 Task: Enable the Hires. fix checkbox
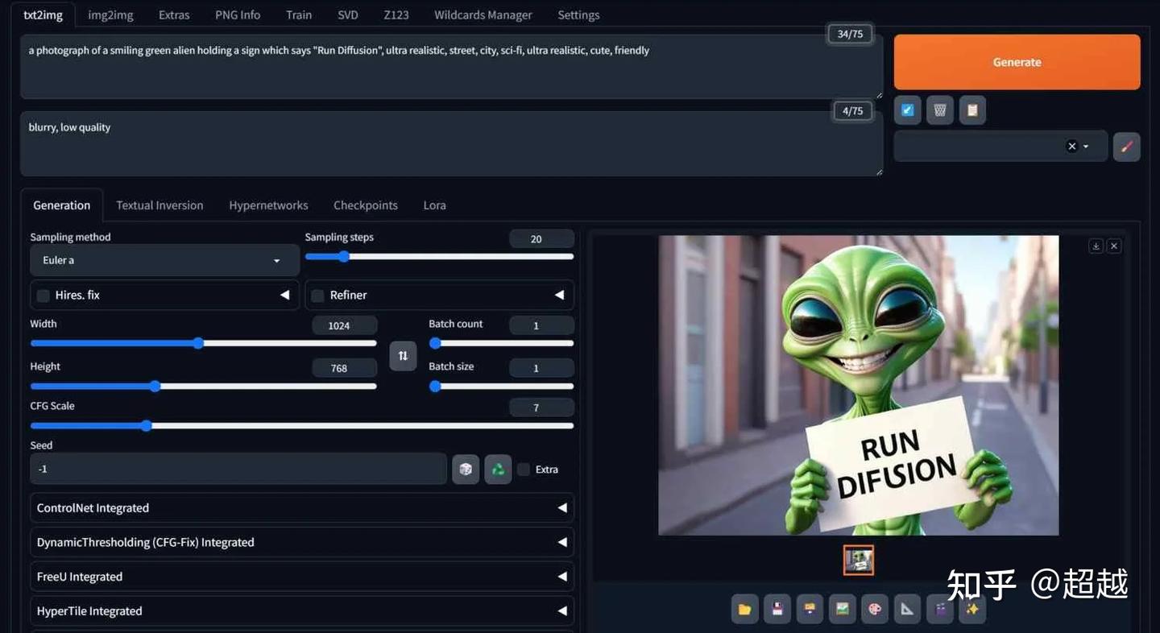tap(43, 295)
